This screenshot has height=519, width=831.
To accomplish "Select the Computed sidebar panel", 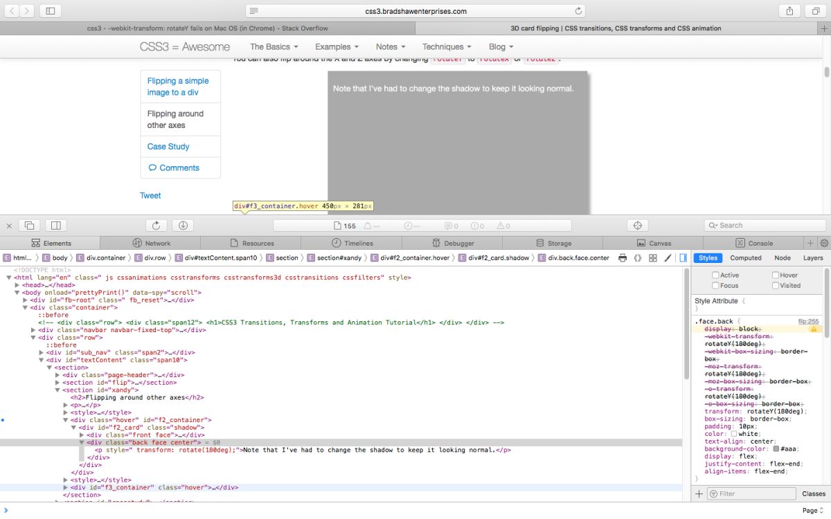I will [x=746, y=258].
